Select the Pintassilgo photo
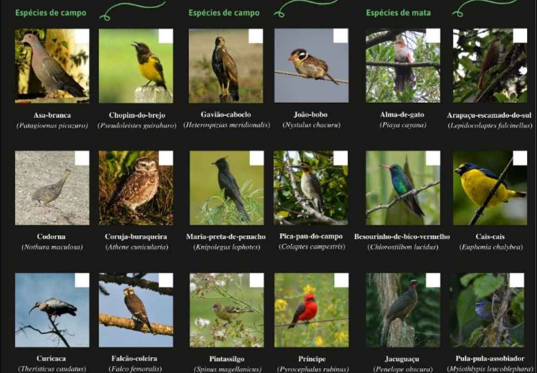 click(227, 310)
